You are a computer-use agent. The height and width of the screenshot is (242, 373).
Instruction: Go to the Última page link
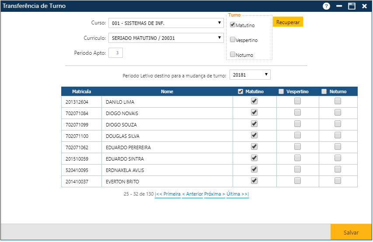pyautogui.click(x=237, y=194)
